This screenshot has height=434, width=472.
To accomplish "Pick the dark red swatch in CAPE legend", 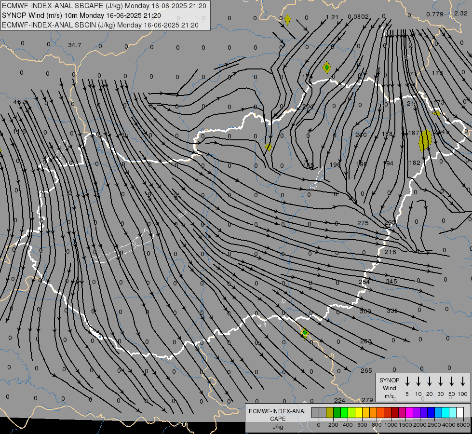I will (395, 413).
